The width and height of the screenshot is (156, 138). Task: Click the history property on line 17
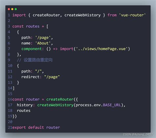point(25,105)
